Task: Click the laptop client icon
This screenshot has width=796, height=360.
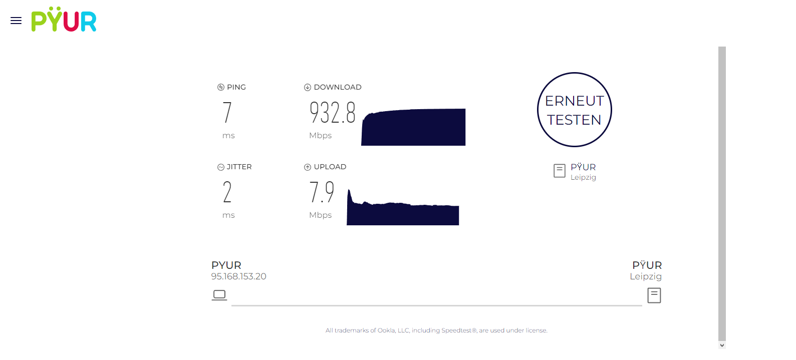Action: point(219,295)
